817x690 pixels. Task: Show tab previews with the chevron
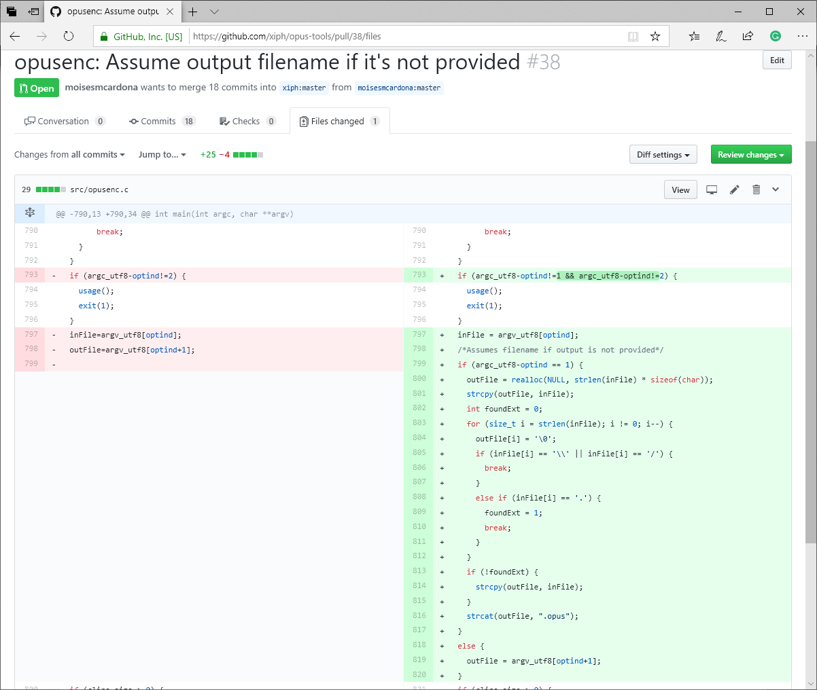(x=214, y=12)
